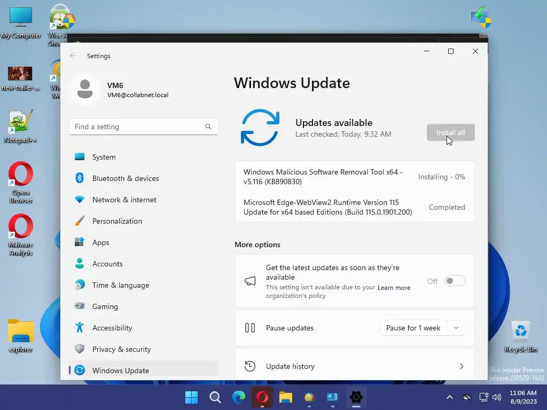Open System settings category
Screen dimensions: 547x410
click(143, 157)
